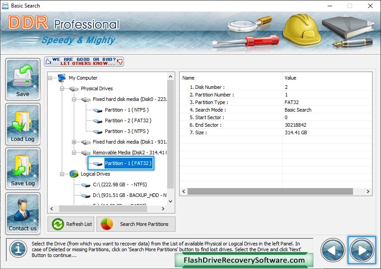Click the '314.41 GB' size value

point(296,132)
